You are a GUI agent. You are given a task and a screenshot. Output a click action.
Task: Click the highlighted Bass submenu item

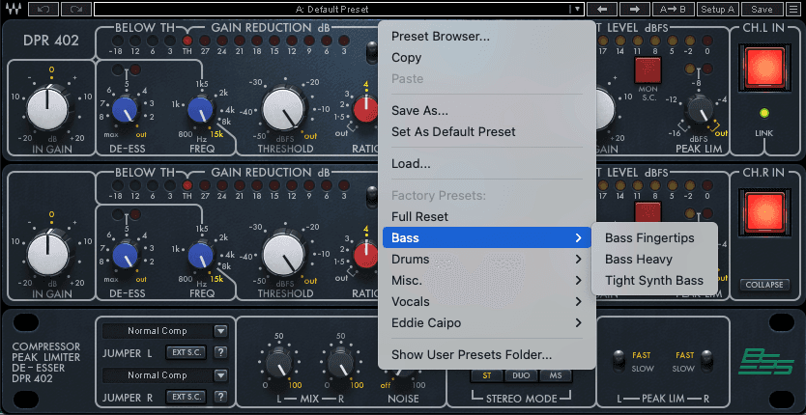pos(487,237)
